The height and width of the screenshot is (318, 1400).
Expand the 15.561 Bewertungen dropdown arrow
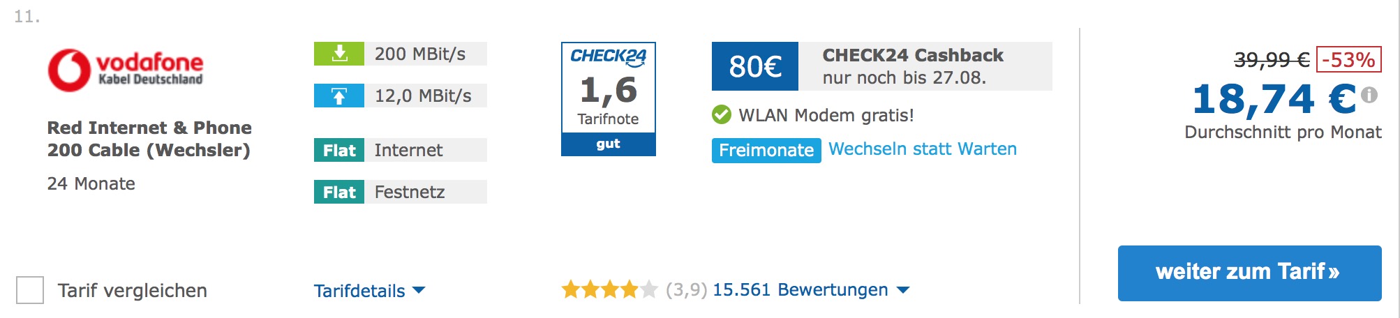(903, 290)
